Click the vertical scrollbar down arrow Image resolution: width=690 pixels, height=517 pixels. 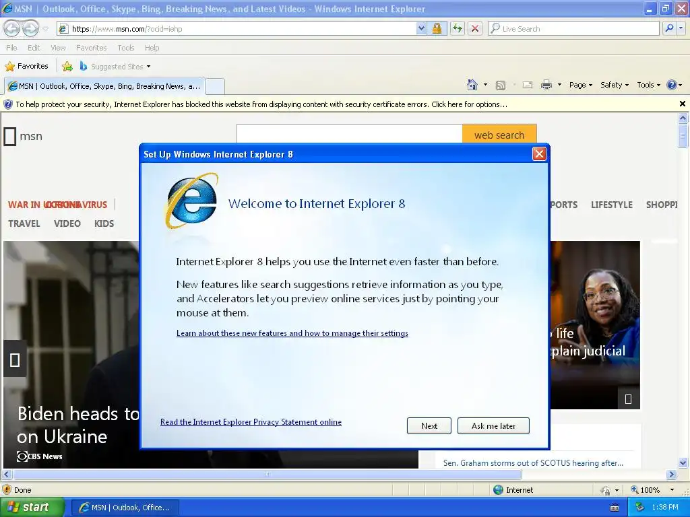tap(683, 462)
